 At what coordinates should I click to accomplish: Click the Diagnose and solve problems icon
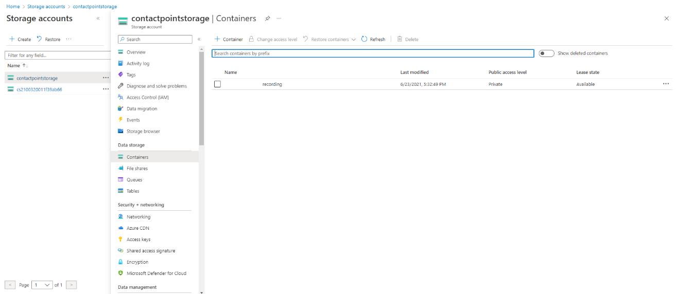click(120, 86)
